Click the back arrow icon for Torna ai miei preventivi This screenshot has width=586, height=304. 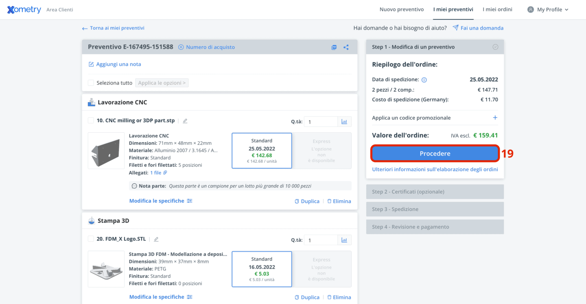(x=85, y=28)
